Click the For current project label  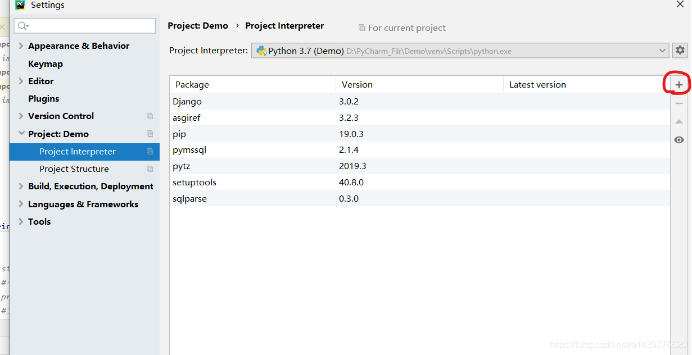click(407, 28)
